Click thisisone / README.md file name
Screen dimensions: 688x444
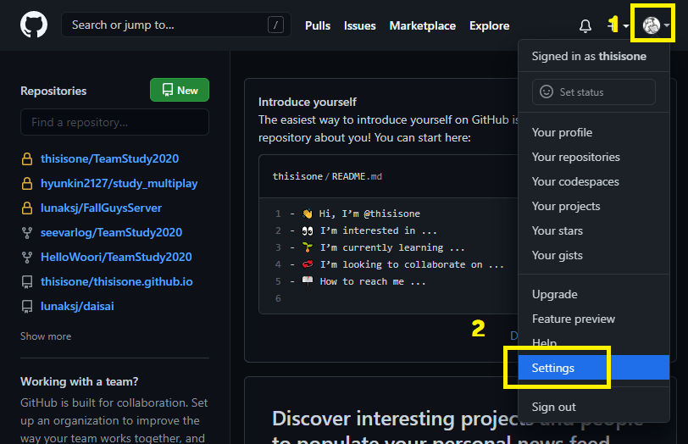[x=327, y=176]
